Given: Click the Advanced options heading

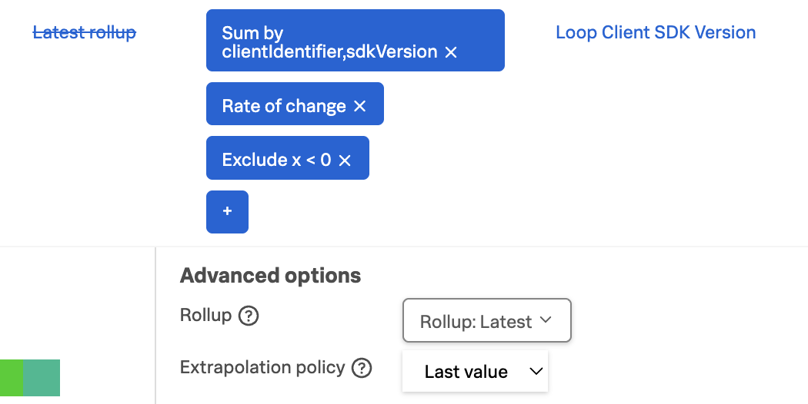Looking at the screenshot, I should coord(270,276).
